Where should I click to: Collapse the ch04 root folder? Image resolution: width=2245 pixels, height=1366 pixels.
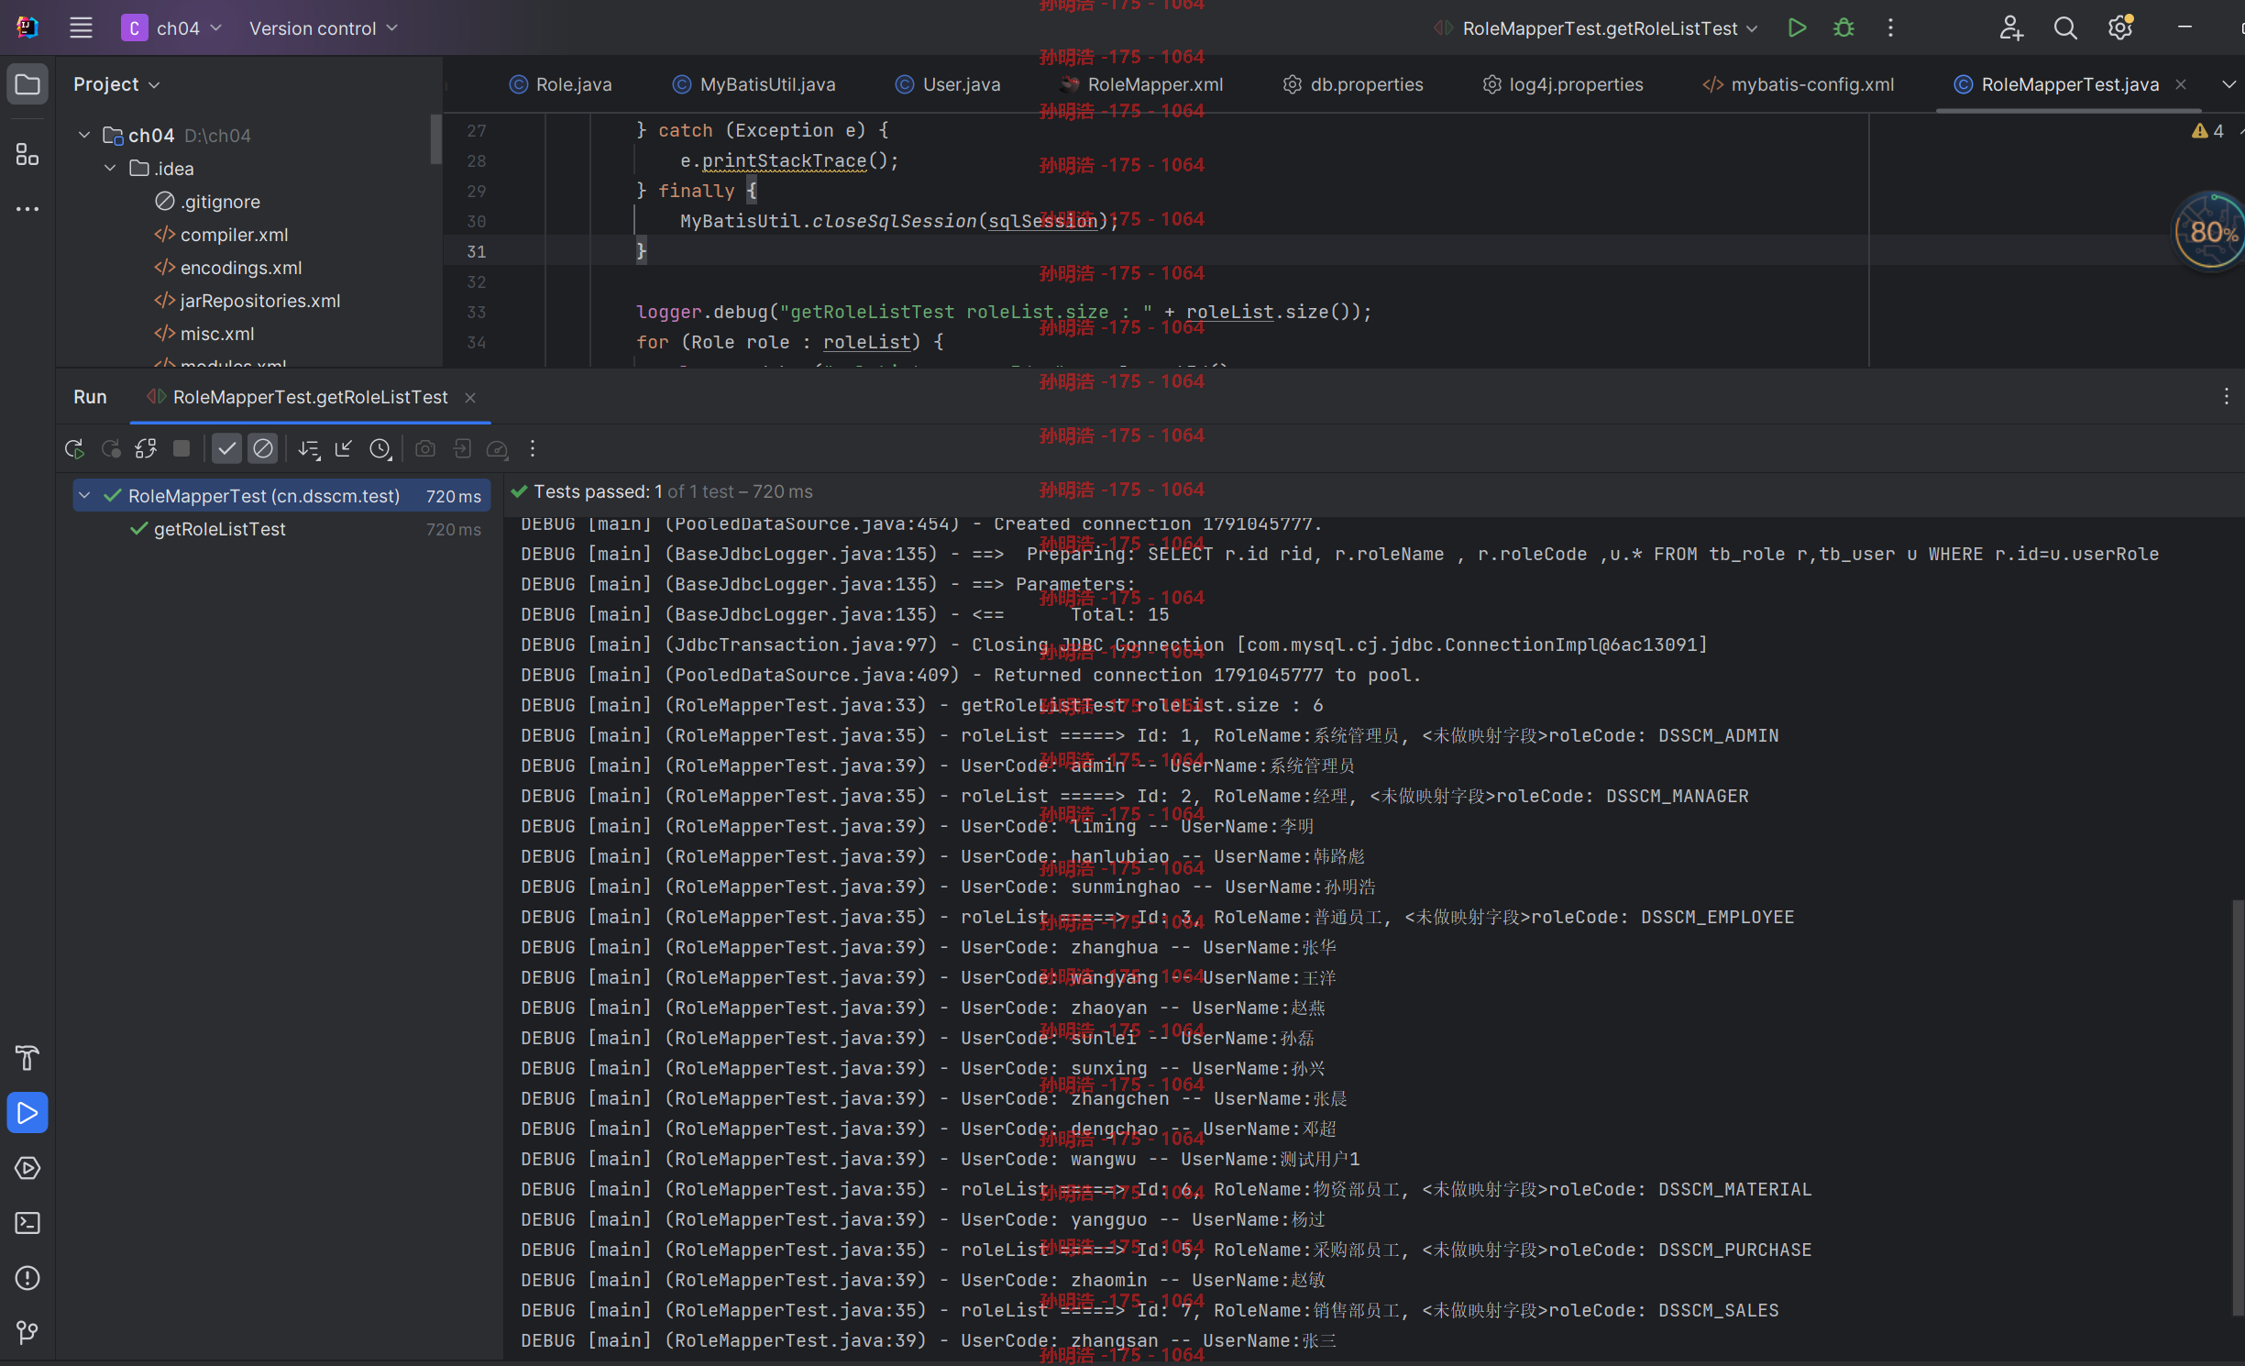click(x=84, y=135)
